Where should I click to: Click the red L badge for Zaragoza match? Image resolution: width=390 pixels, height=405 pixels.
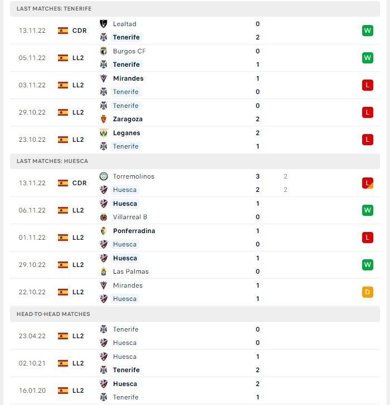pyautogui.click(x=368, y=112)
